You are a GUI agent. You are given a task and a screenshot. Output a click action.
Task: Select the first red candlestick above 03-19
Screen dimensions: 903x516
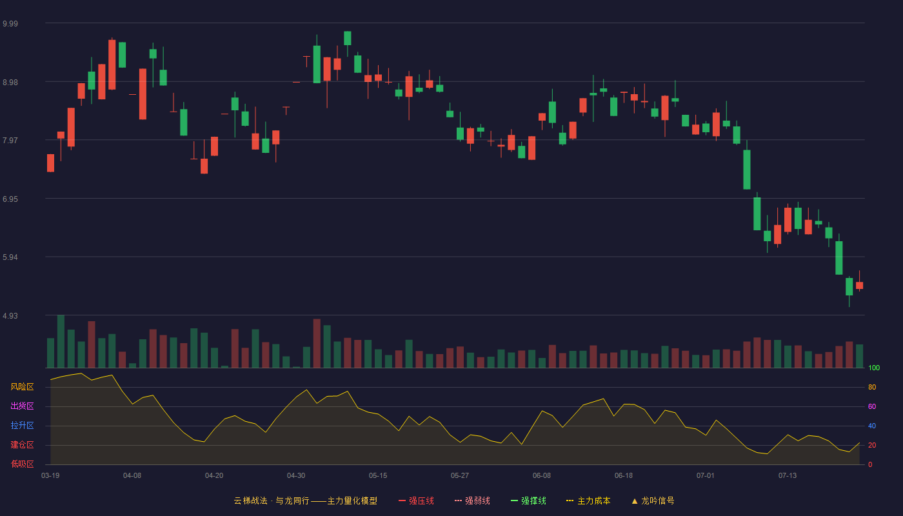pyautogui.click(x=50, y=163)
